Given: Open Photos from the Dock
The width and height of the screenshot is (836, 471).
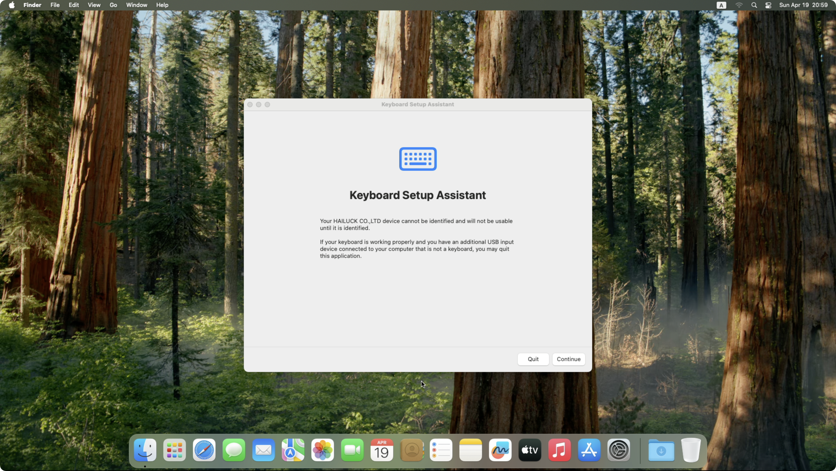Looking at the screenshot, I should point(322,450).
